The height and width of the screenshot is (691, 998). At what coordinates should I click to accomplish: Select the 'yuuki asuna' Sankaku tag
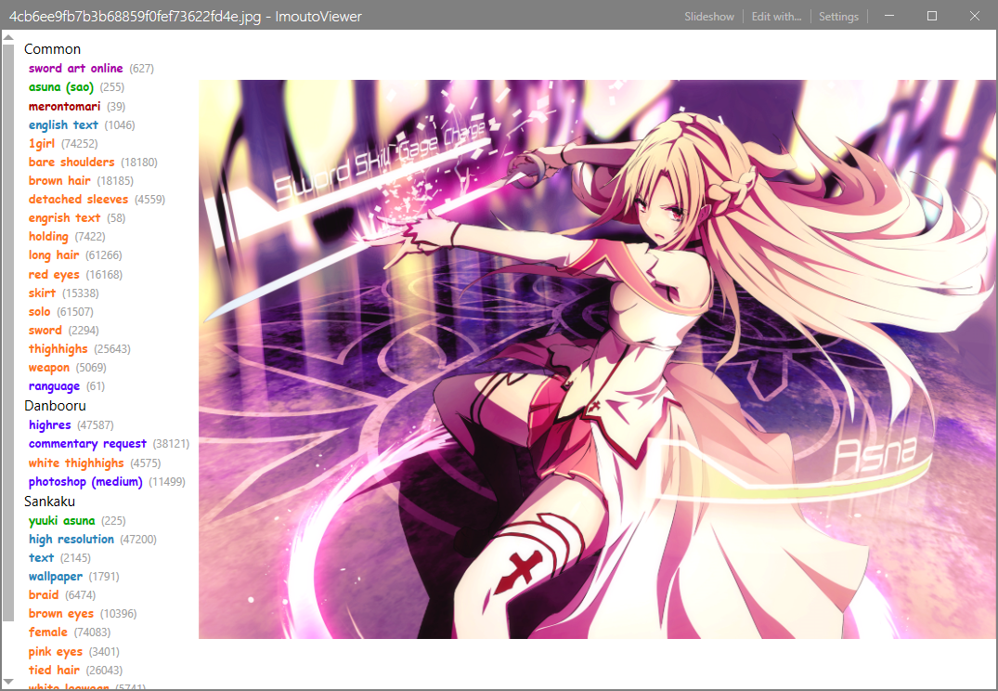click(62, 520)
